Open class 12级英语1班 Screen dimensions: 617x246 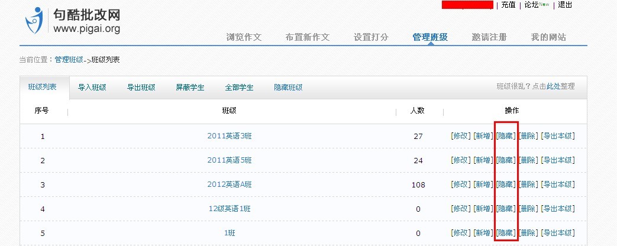[230, 209]
